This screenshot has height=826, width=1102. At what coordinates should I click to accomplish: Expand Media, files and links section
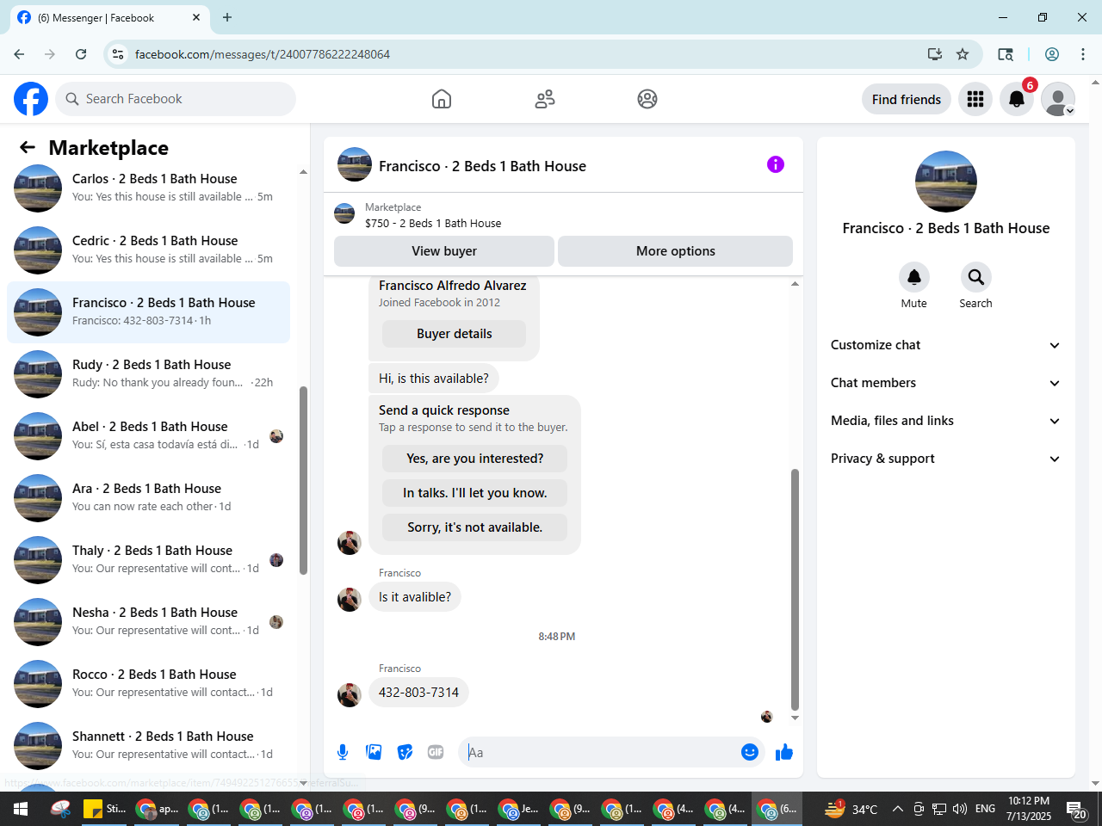(x=946, y=421)
